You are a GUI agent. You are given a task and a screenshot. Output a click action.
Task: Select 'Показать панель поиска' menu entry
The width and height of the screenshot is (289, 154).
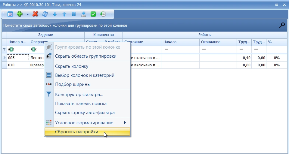pyautogui.click(x=87, y=104)
